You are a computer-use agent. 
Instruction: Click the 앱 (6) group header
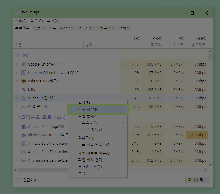point(22,55)
